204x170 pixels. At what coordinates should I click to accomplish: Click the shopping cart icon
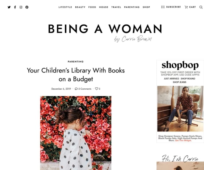(x=186, y=7)
